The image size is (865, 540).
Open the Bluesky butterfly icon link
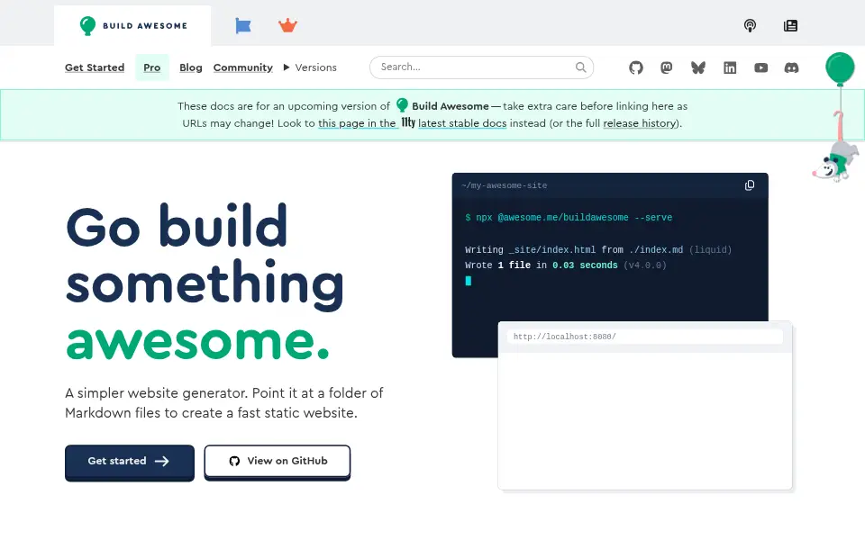coord(697,67)
